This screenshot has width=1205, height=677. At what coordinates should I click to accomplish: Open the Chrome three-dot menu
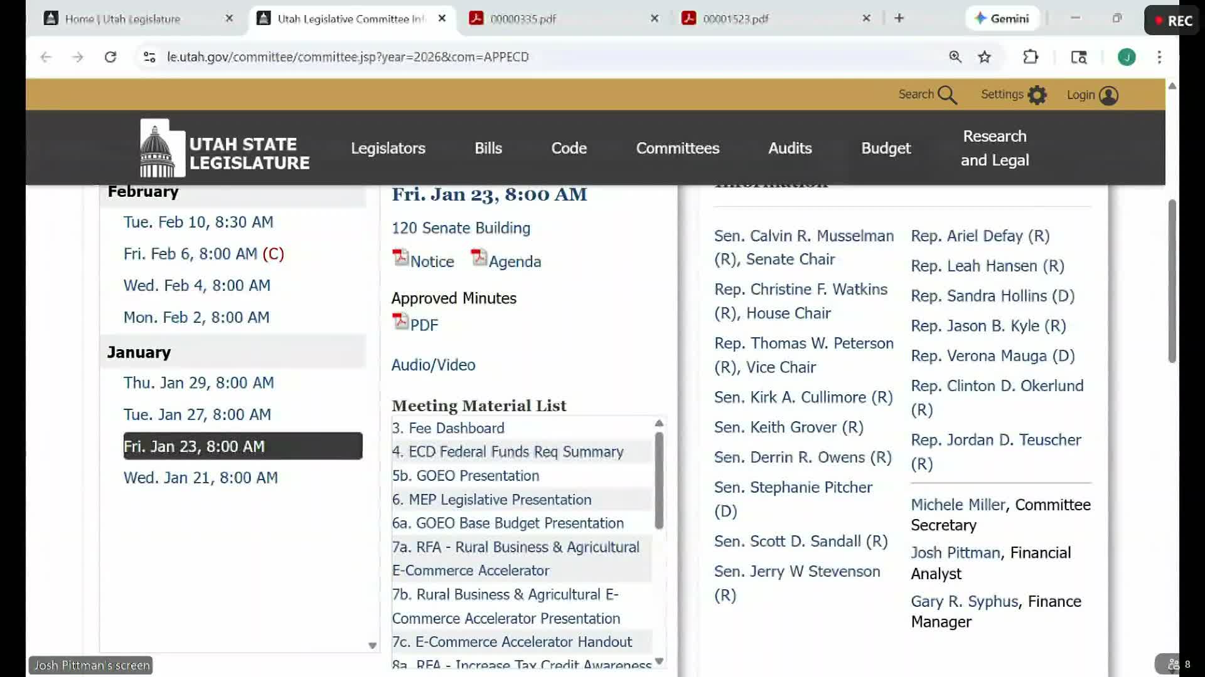pos(1159,57)
